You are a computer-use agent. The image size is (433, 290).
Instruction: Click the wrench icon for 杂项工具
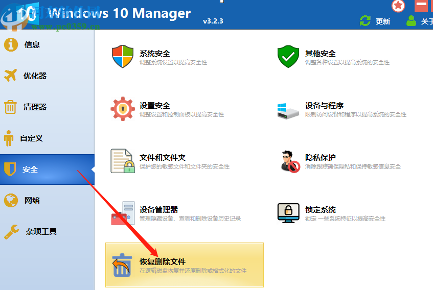(12, 232)
